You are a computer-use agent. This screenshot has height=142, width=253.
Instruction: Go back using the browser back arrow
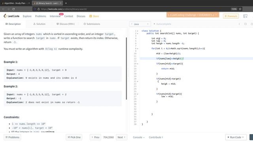(3, 9)
